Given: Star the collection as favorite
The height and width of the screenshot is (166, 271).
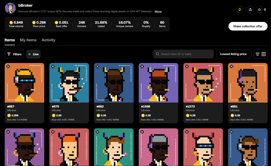Looking at the screenshot, I should tap(259, 10).
